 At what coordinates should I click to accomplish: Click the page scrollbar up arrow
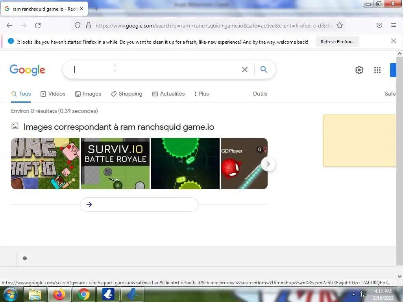(x=399, y=53)
